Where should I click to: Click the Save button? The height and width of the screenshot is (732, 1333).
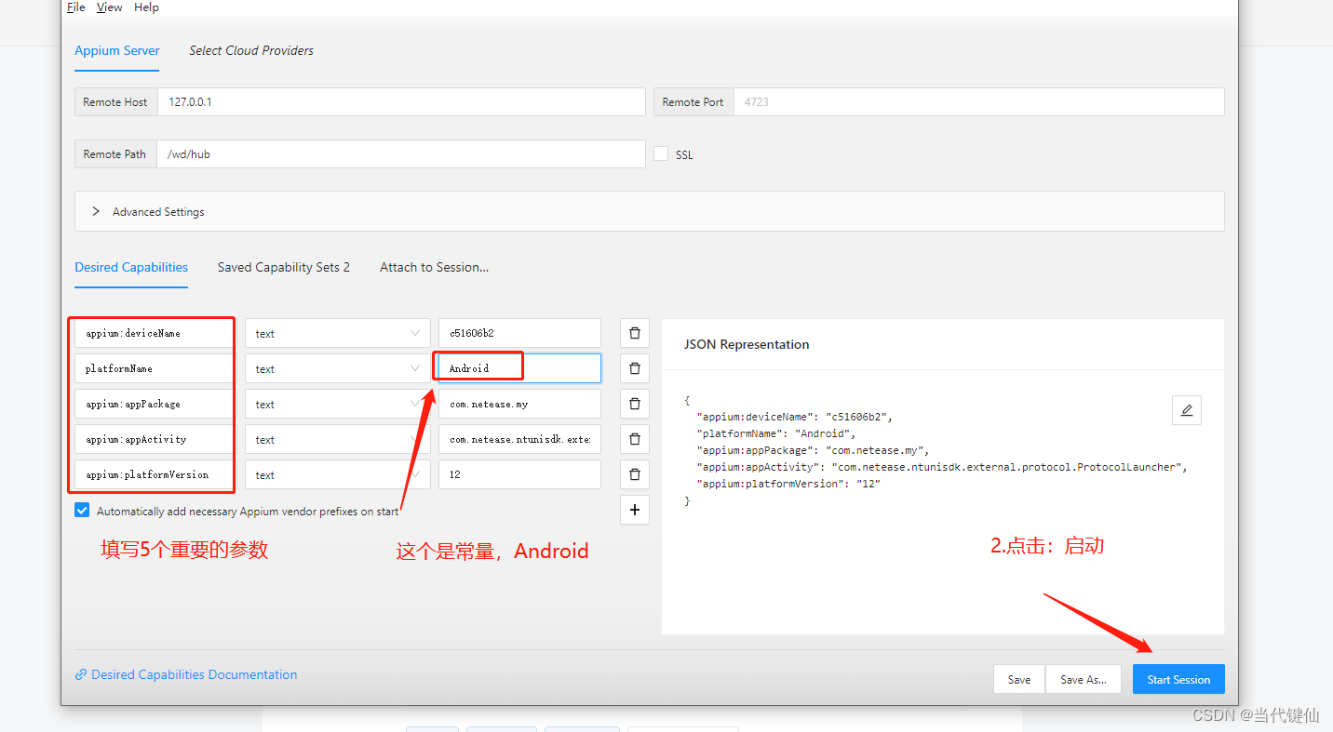[1019, 679]
